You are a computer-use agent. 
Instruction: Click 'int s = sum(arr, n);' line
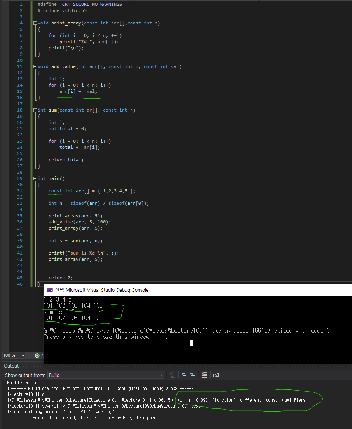[x=76, y=241]
